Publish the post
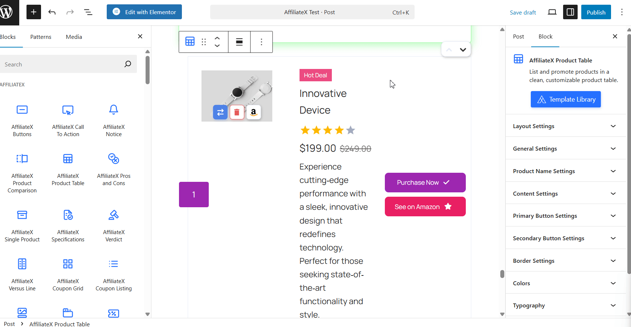 click(595, 12)
